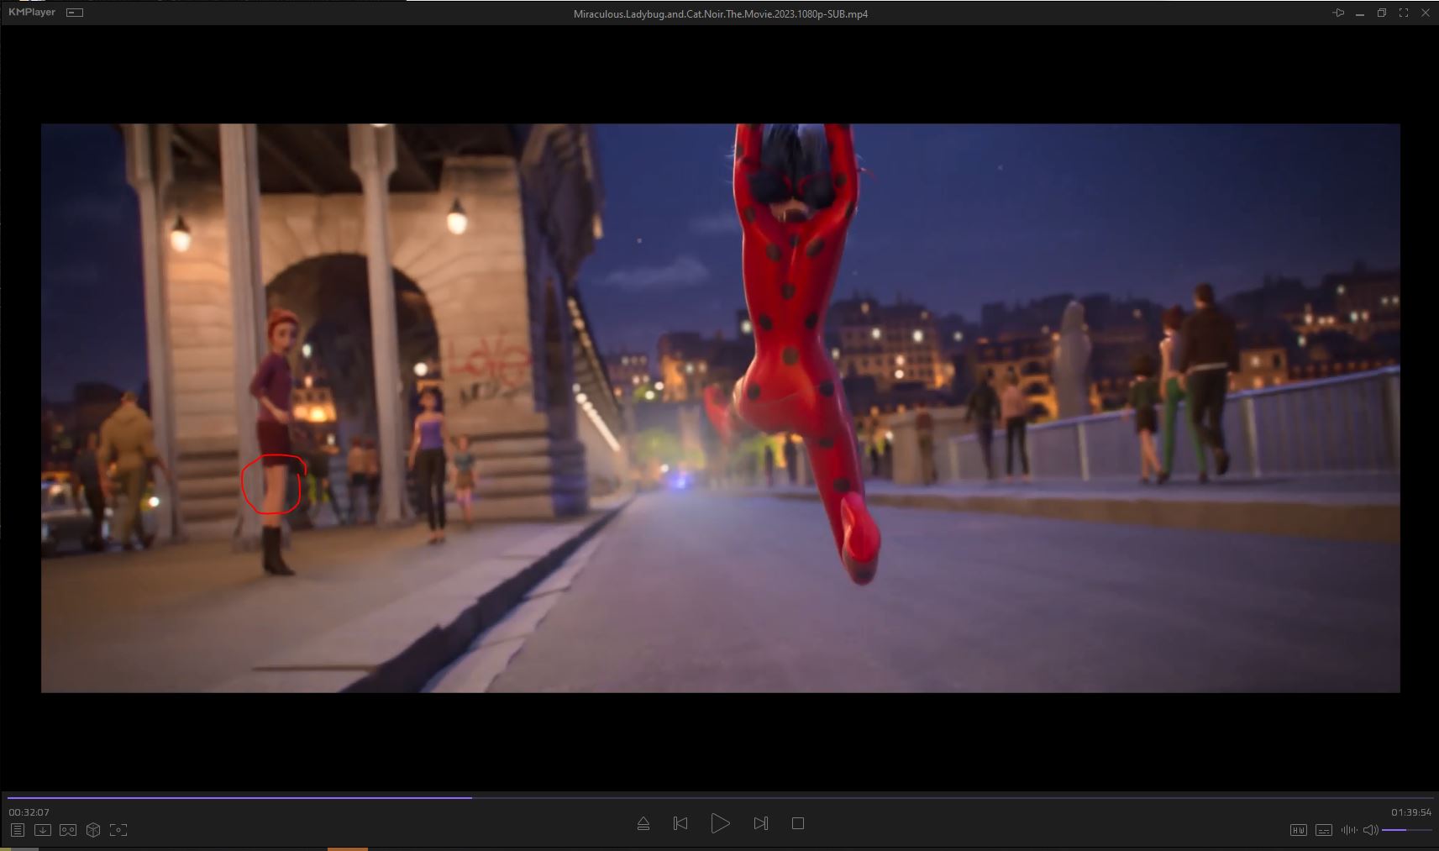Open the audio equalizer waveform icon
The height and width of the screenshot is (851, 1439).
click(1349, 830)
